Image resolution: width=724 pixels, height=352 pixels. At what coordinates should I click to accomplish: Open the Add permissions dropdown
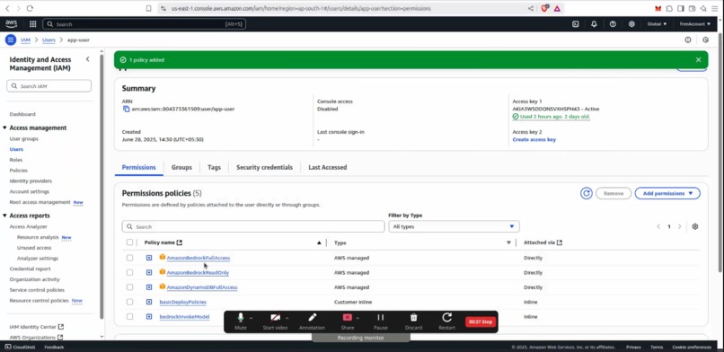[667, 193]
